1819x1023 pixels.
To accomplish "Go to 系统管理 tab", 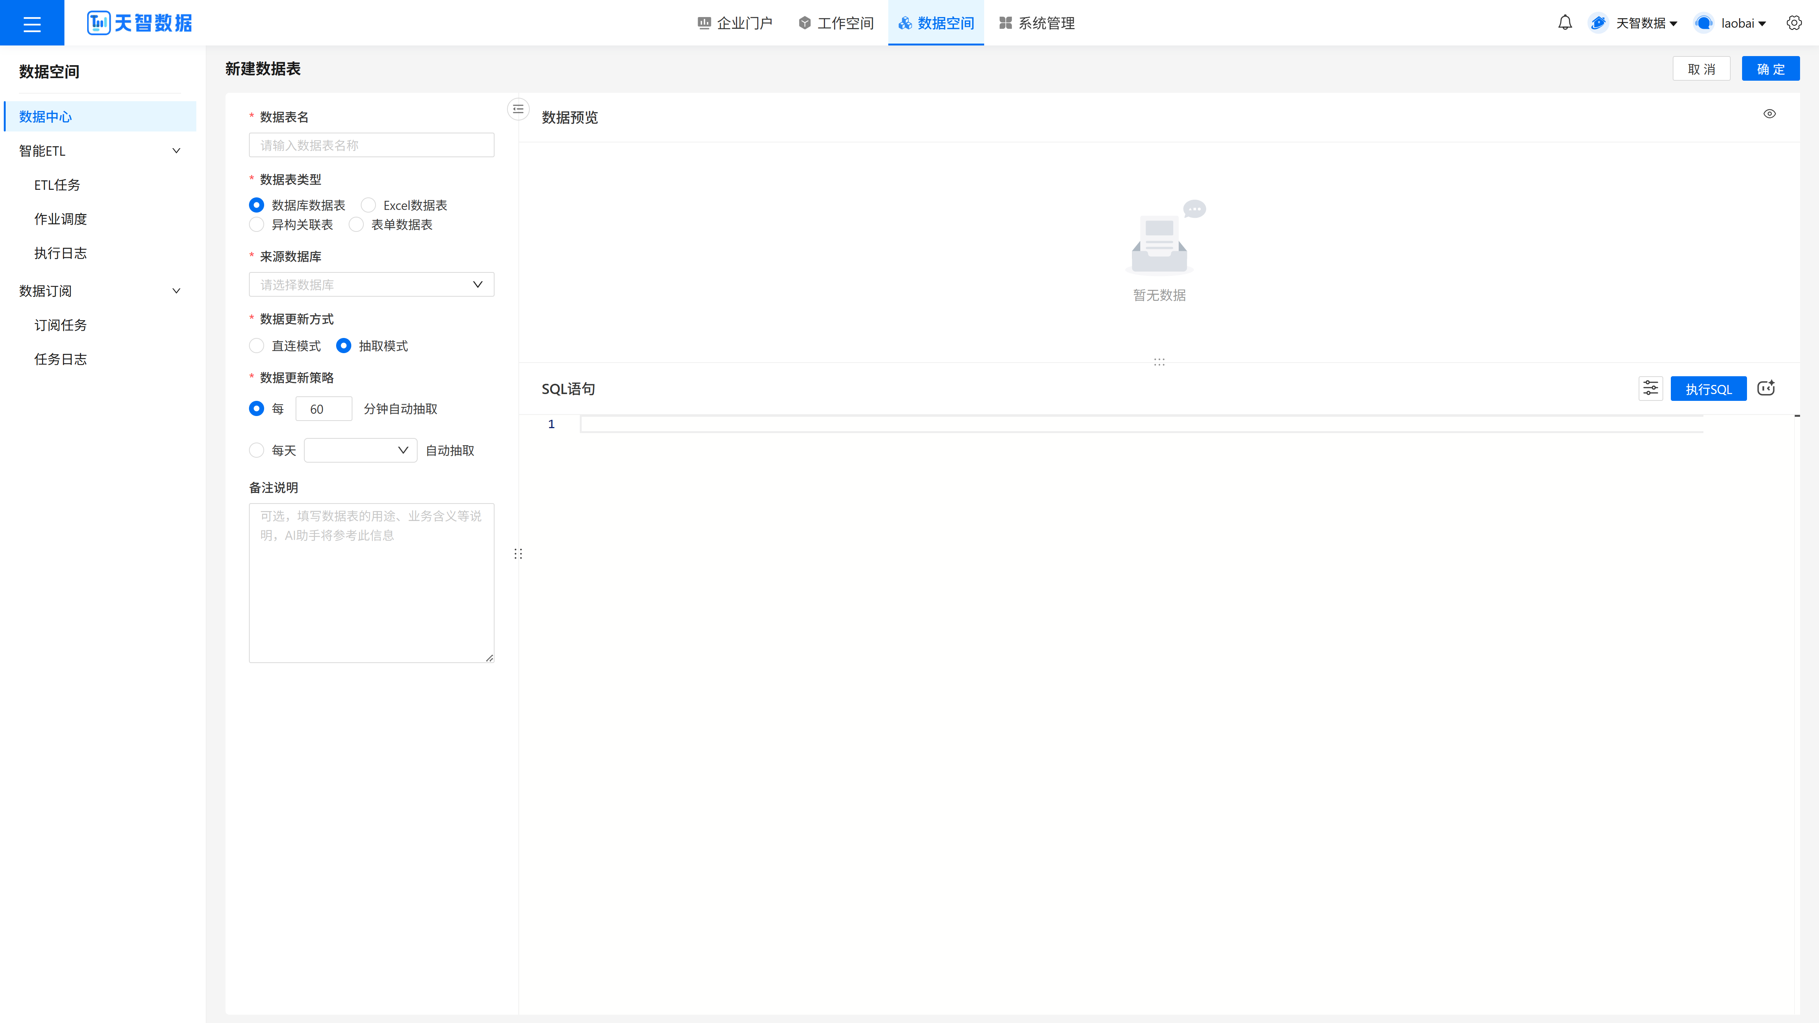I will point(1036,23).
